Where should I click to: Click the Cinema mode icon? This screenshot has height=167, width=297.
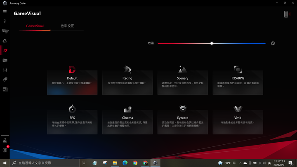coord(127,109)
